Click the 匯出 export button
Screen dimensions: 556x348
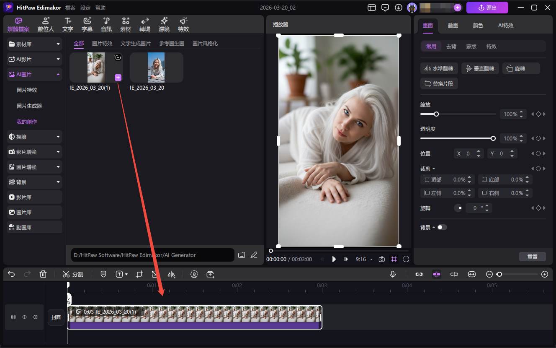pos(487,8)
